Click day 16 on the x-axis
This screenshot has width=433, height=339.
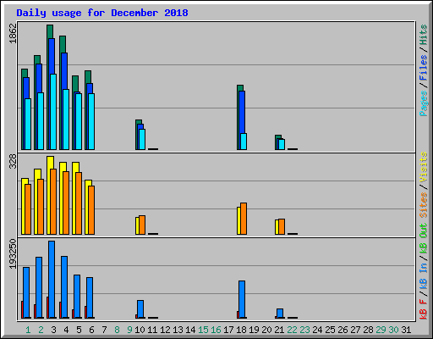pyautogui.click(x=216, y=330)
